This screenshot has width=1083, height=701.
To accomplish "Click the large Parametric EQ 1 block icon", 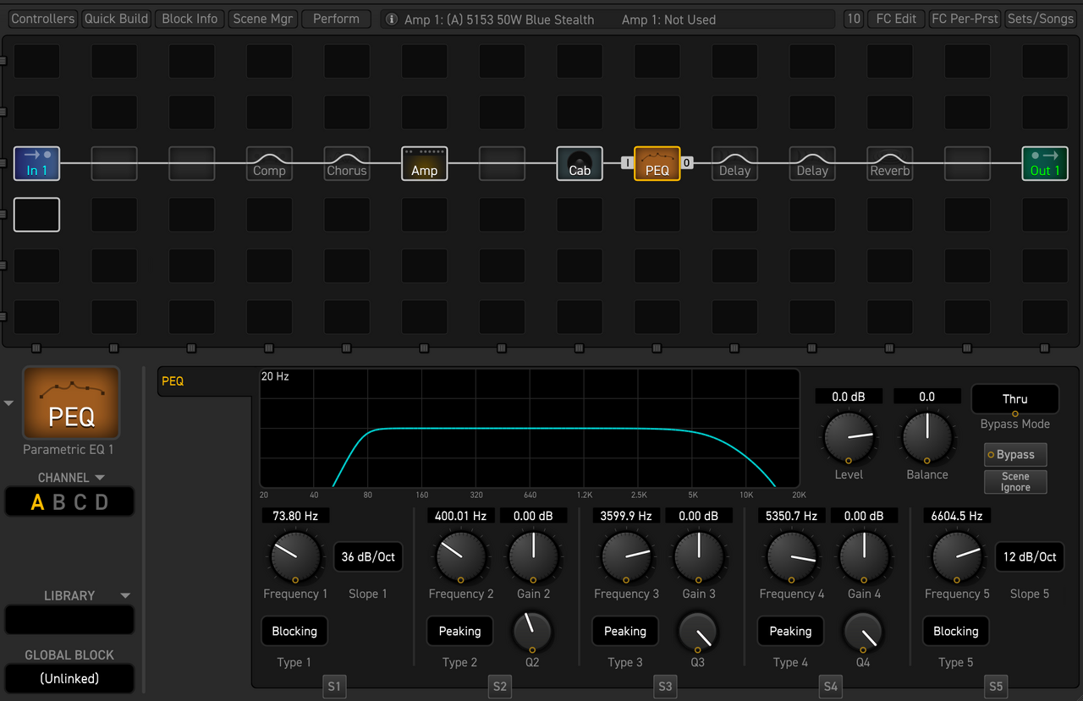I will tap(71, 403).
